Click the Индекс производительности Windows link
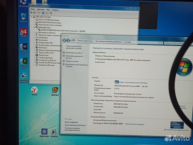This screenshot has width=193, height=145. click(x=133, y=83)
